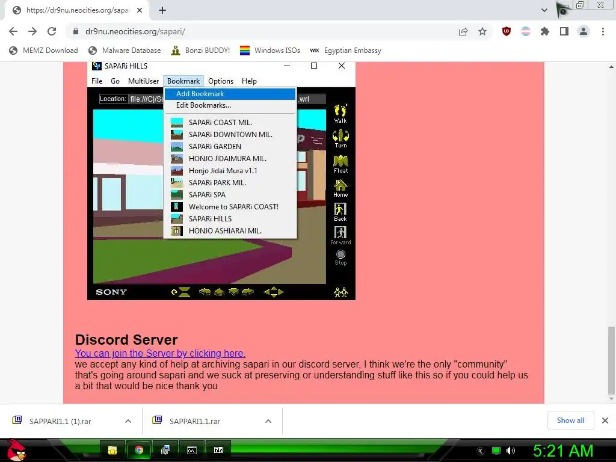Expand options for SAPPARI1.1.rar download
The width and height of the screenshot is (616, 462).
point(268,421)
